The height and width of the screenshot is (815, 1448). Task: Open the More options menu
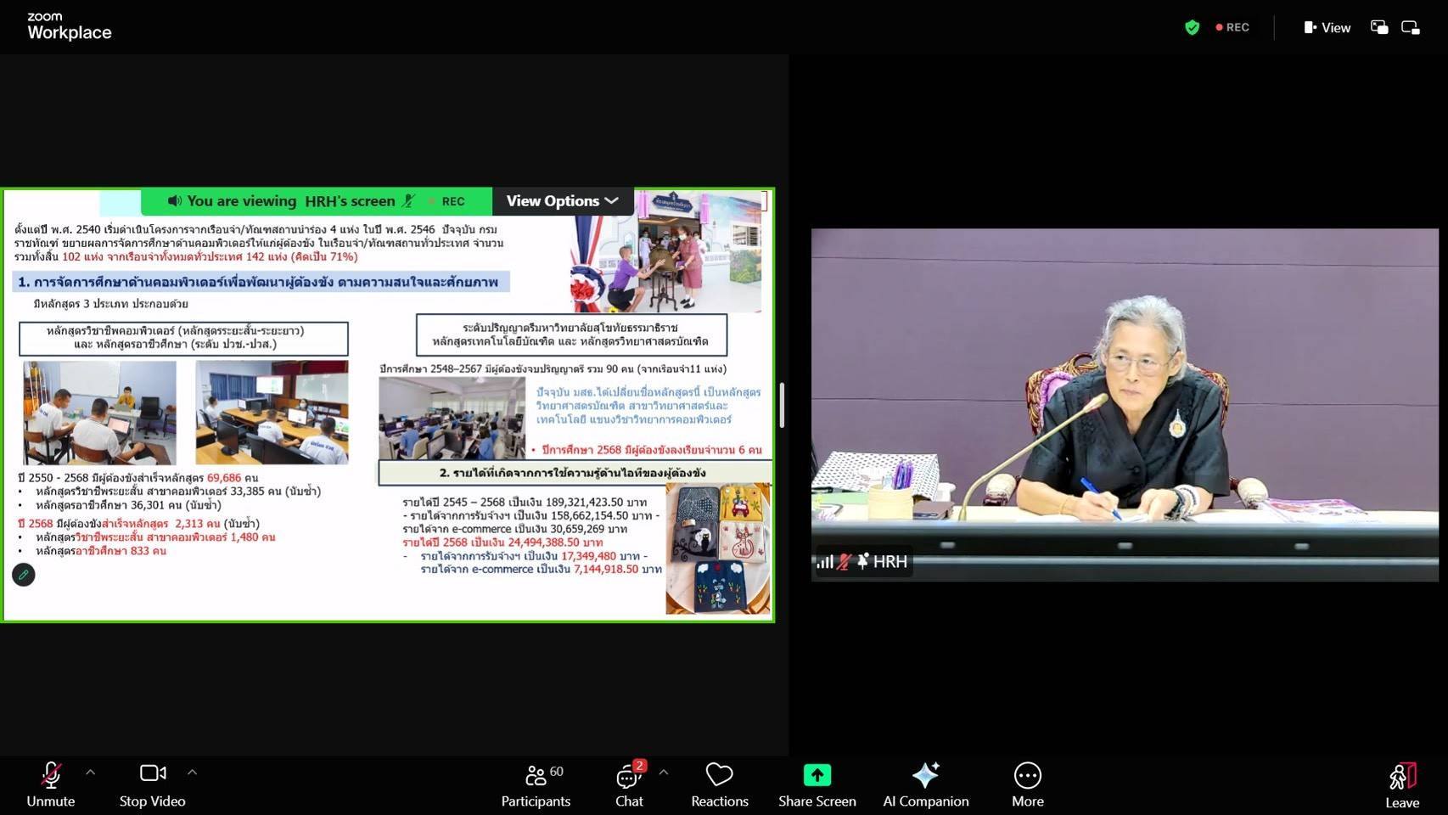tap(1027, 784)
